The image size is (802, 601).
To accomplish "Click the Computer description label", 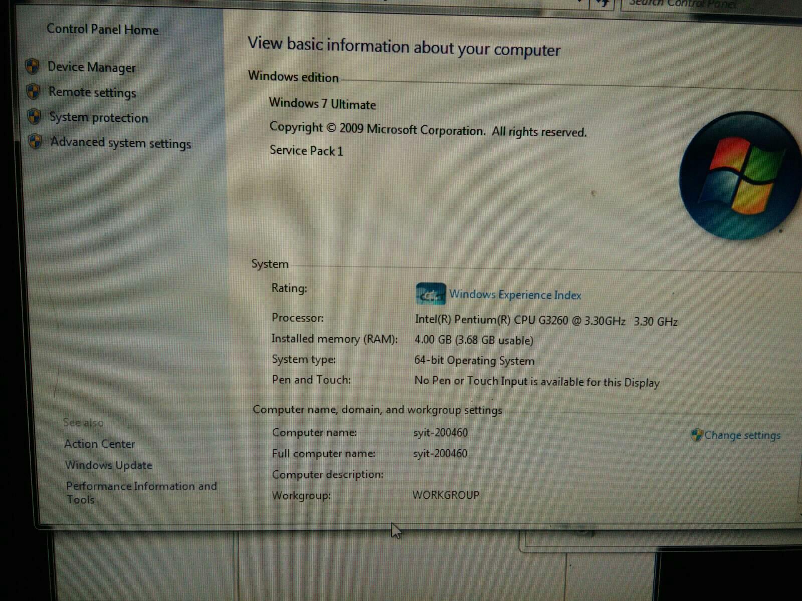I will [328, 474].
